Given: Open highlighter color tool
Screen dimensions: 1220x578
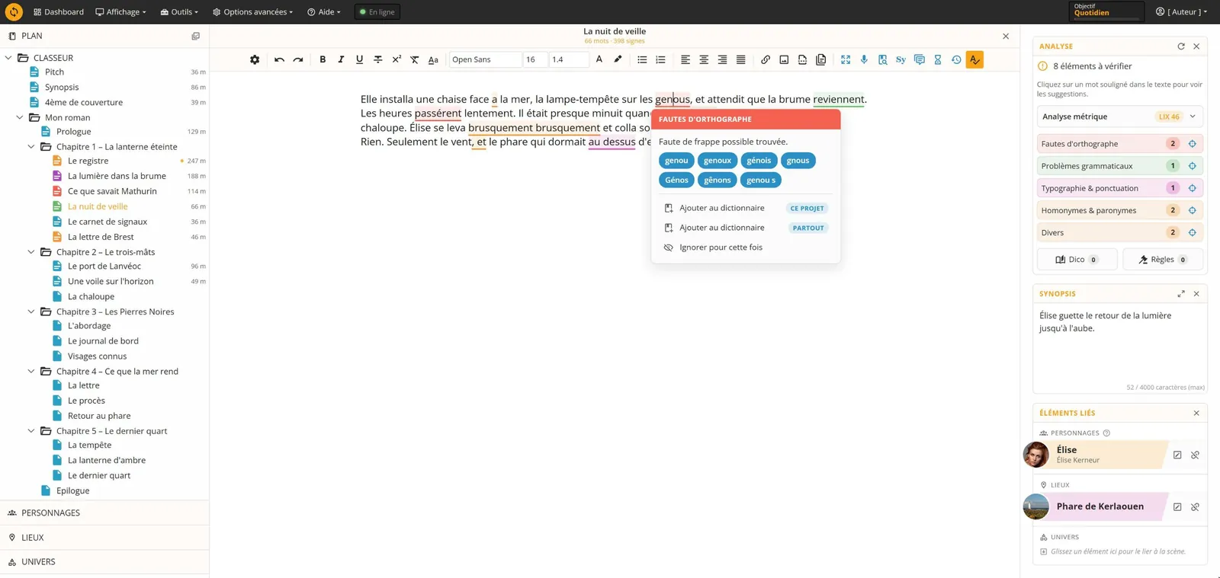Looking at the screenshot, I should 618,59.
